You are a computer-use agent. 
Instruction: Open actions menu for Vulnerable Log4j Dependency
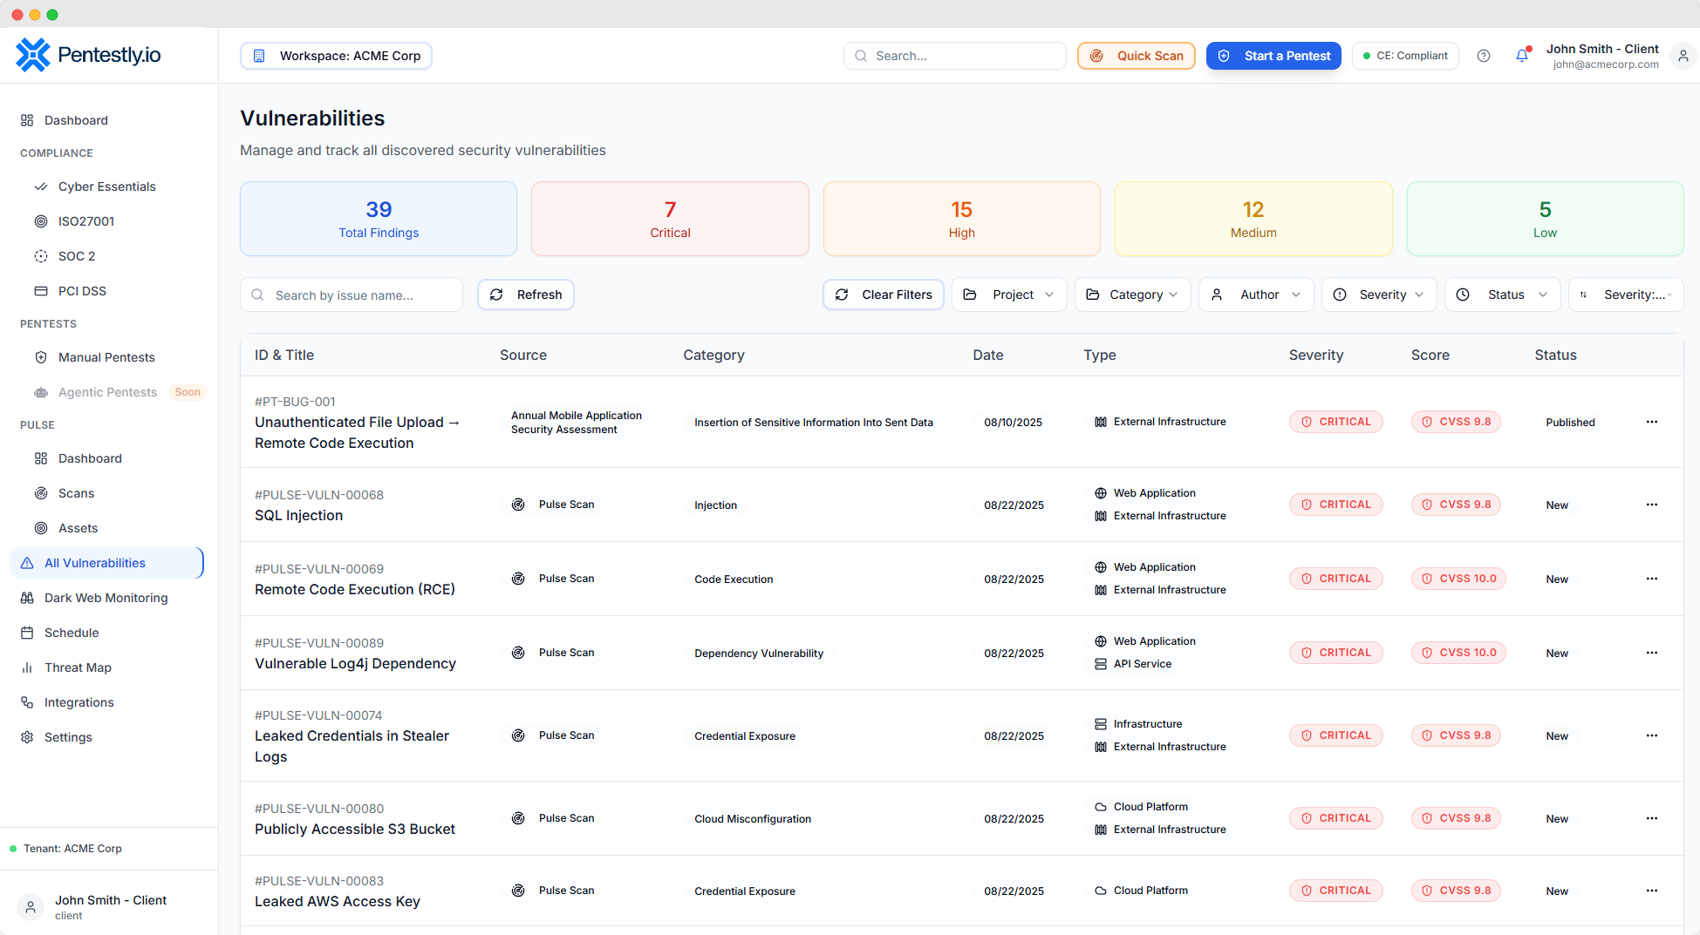tap(1651, 653)
